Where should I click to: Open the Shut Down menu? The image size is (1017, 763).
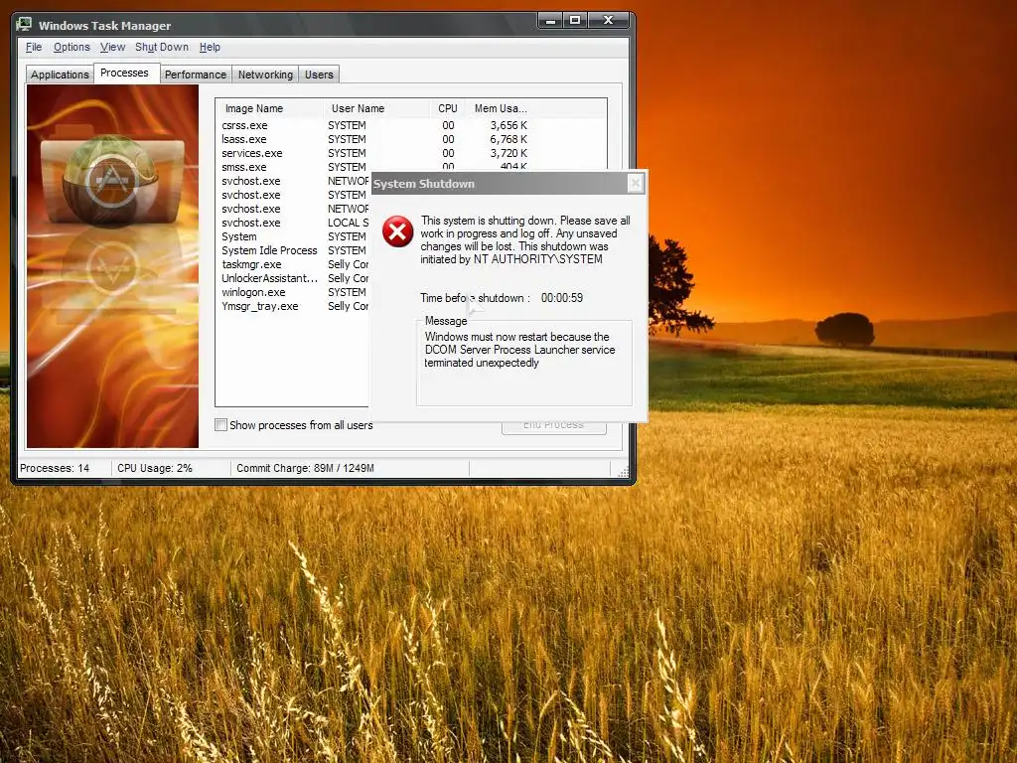162,47
